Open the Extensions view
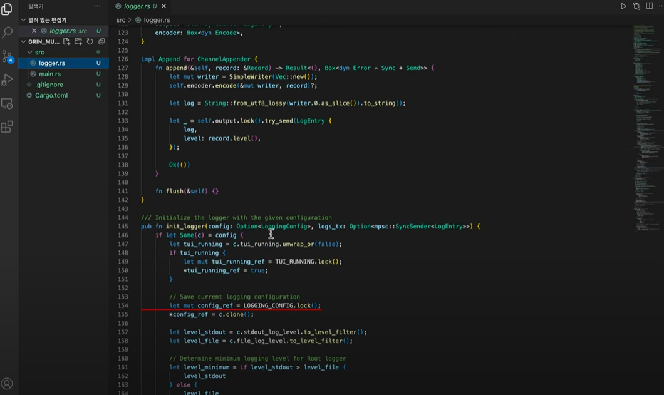The image size is (664, 395). (x=7, y=126)
